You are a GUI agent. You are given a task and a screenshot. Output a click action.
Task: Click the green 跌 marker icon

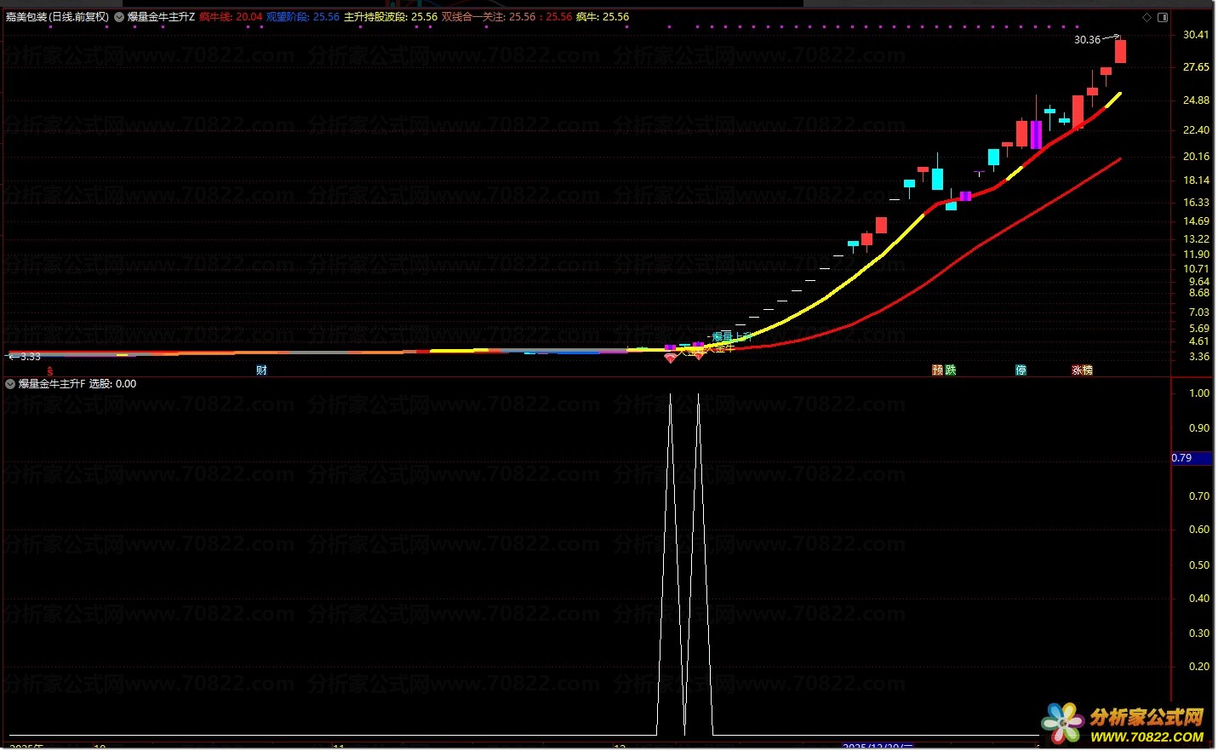[x=951, y=370]
